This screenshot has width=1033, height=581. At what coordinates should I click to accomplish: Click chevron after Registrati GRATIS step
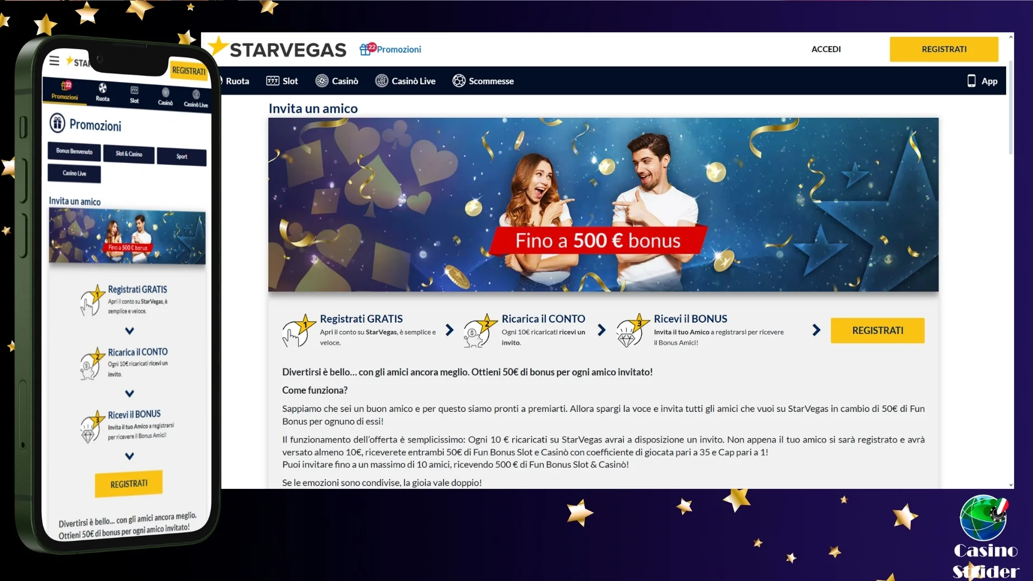click(450, 330)
